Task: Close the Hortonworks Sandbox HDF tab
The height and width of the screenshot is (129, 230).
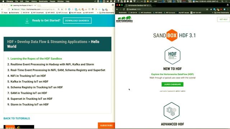Action: 150,5
